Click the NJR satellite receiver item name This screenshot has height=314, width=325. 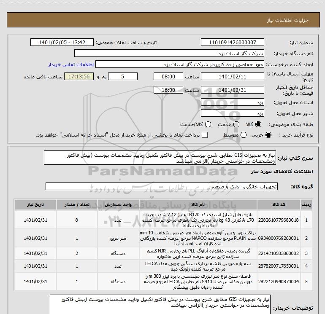coord(198,254)
